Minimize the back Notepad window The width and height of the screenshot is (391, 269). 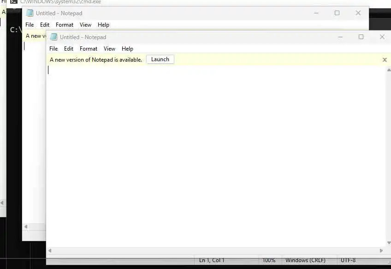[x=316, y=13]
